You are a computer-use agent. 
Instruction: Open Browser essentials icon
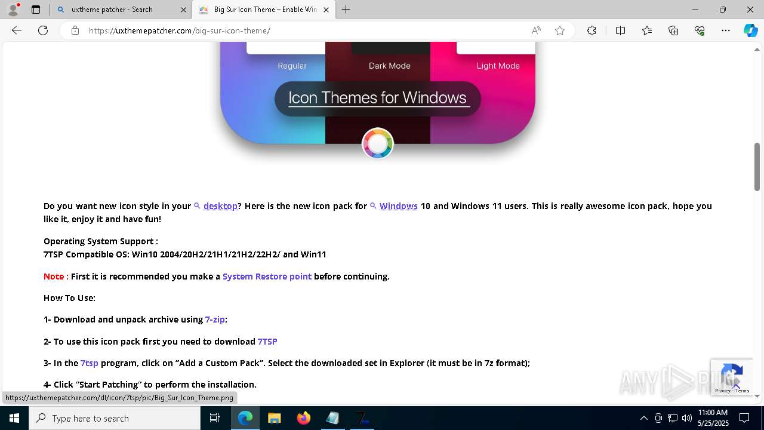(x=700, y=30)
